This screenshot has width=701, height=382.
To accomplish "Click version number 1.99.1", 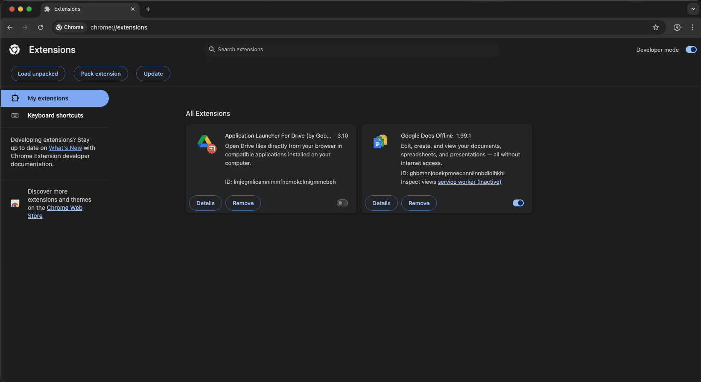I will tap(464, 135).
